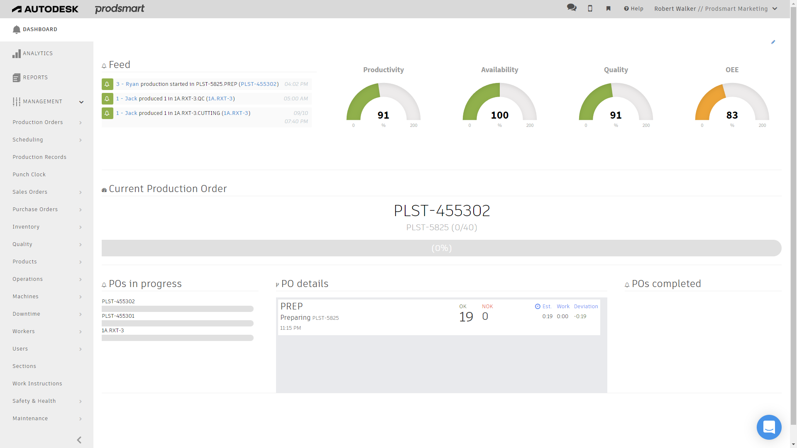Screen dimensions: 797x448
Task: Open the chat messages icon in the top bar
Action: coord(572,8)
